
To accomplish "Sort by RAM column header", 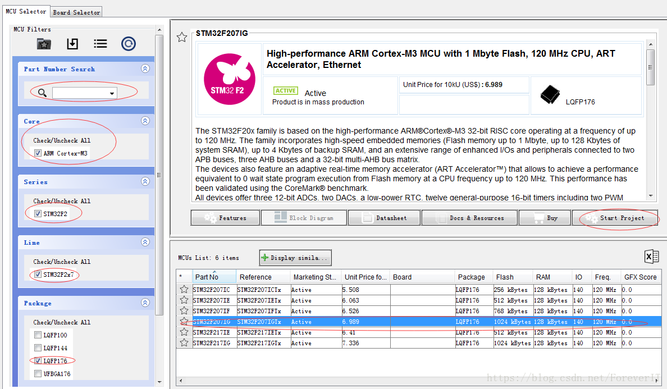I will pos(552,277).
